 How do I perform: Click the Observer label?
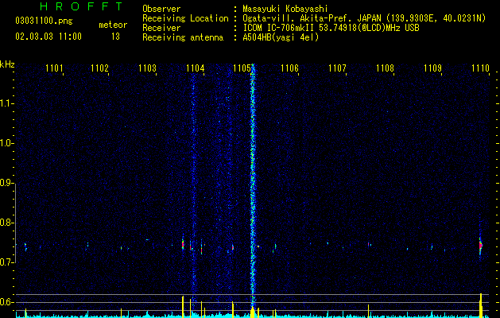tap(161, 9)
